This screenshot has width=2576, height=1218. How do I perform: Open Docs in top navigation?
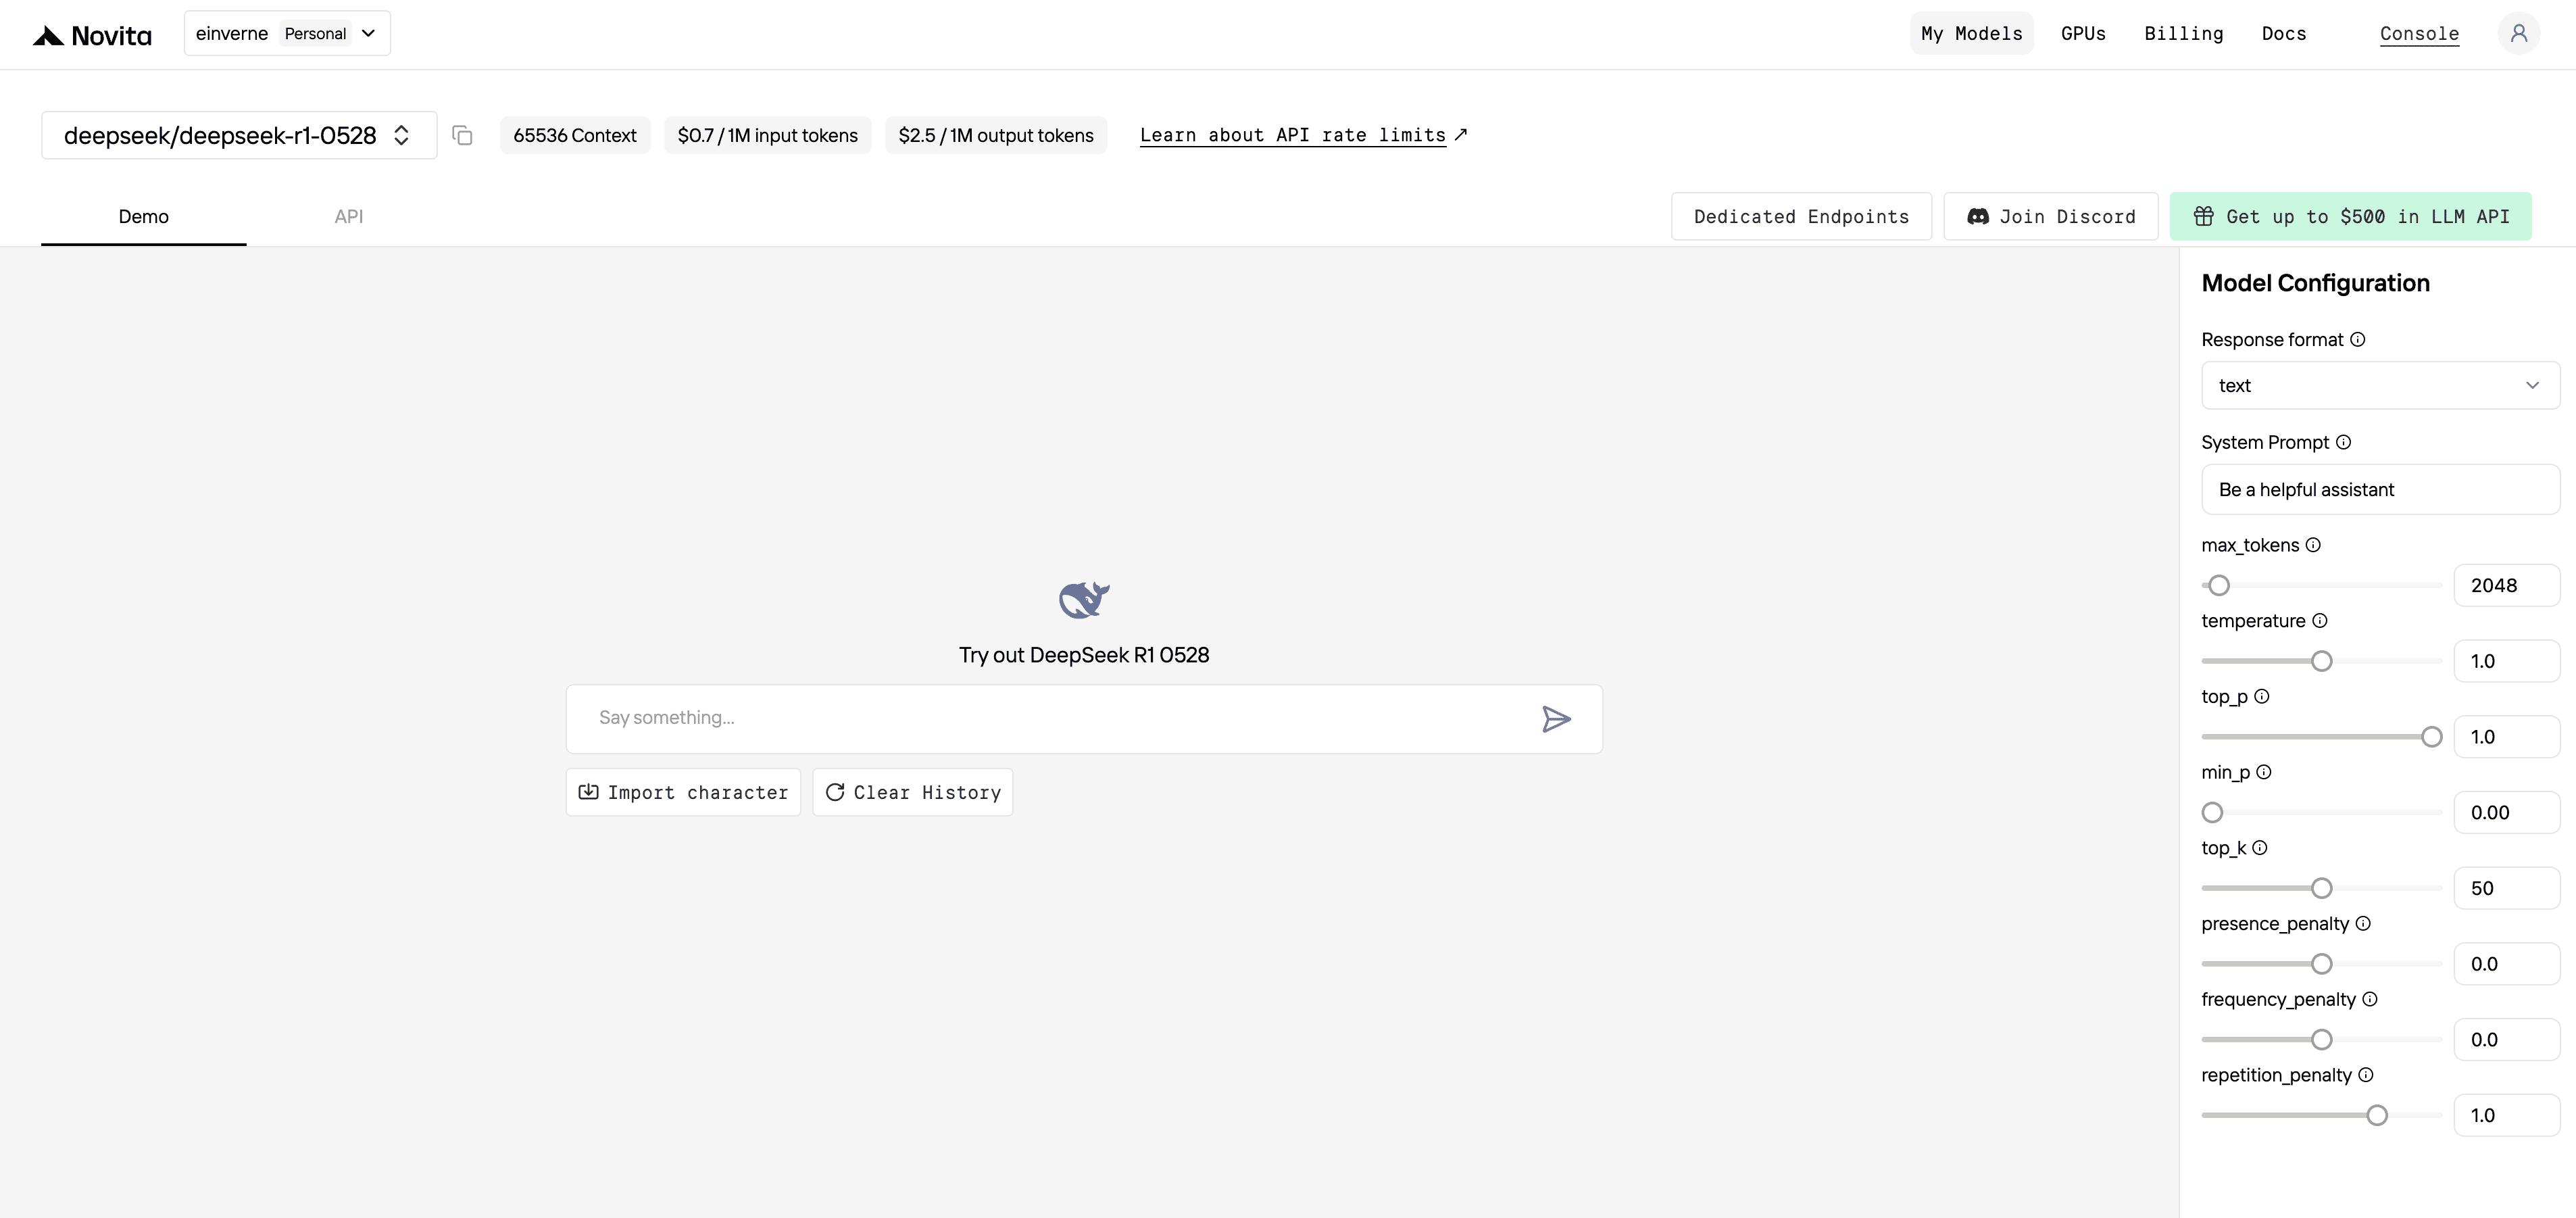[2284, 33]
